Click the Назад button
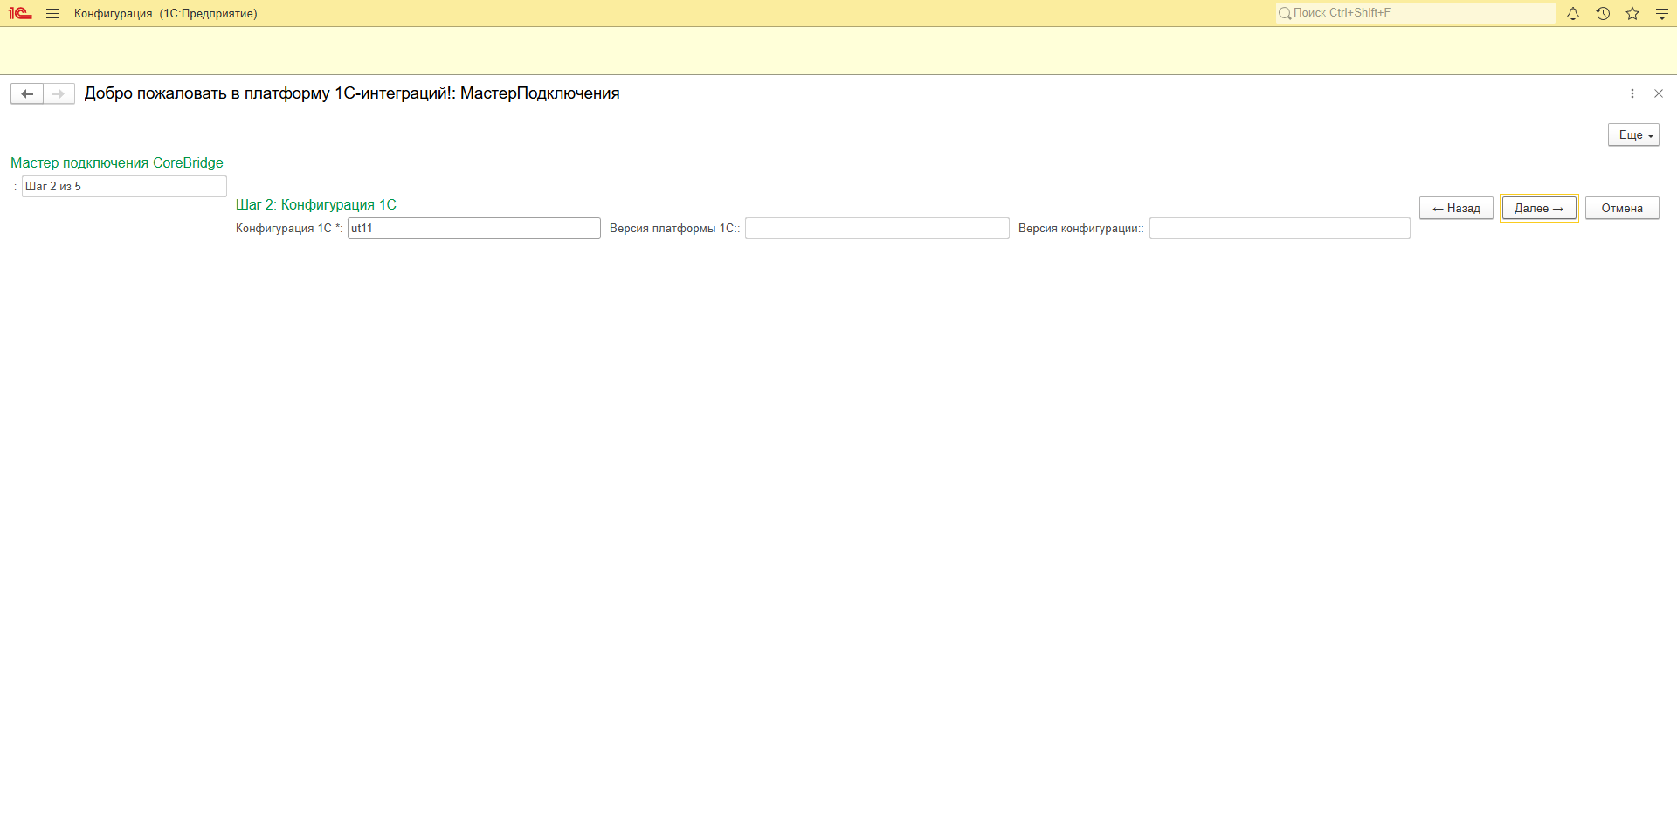This screenshot has height=825, width=1677. 1456,208
